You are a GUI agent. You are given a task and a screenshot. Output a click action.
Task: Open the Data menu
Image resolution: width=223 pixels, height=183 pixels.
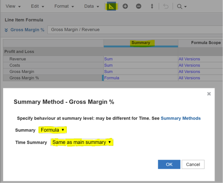[x=92, y=6]
